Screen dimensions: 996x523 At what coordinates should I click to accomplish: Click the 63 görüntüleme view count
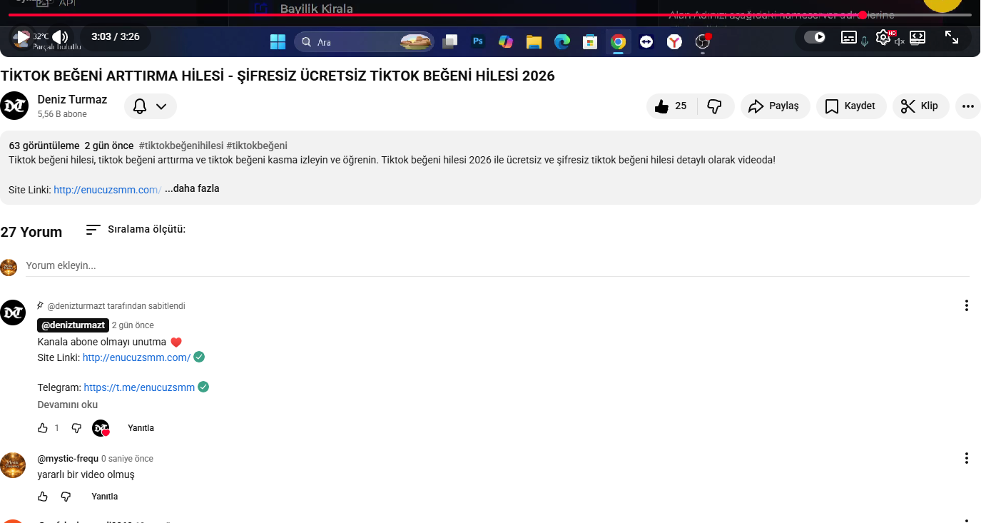[44, 146]
